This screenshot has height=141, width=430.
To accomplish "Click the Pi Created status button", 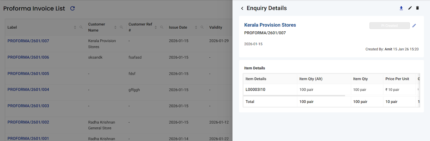I will pos(389,26).
